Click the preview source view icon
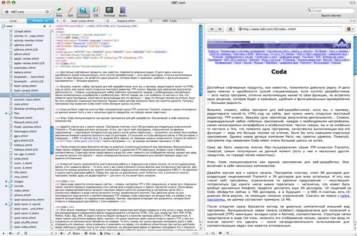 [x=213, y=233]
